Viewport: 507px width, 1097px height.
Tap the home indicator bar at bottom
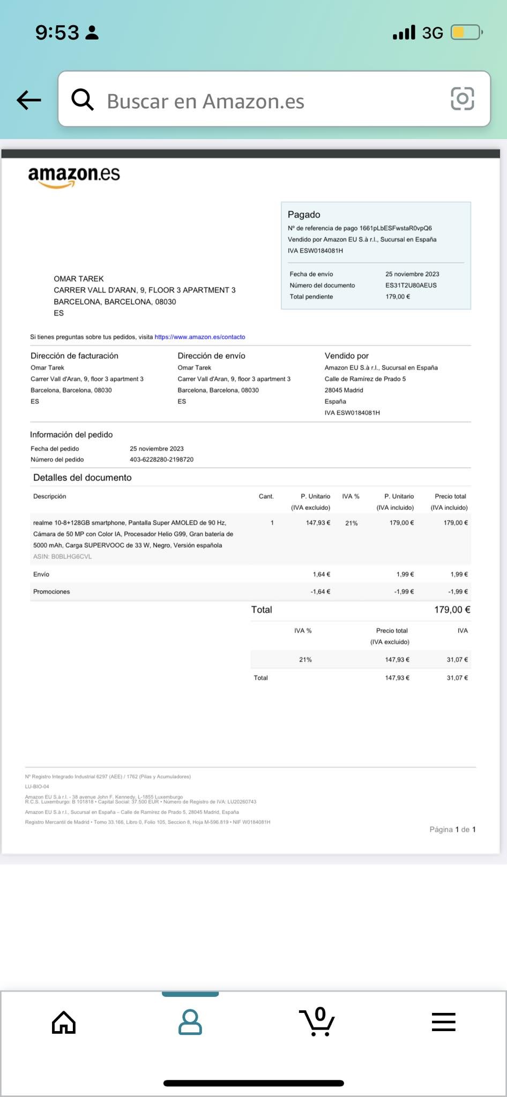253,1083
